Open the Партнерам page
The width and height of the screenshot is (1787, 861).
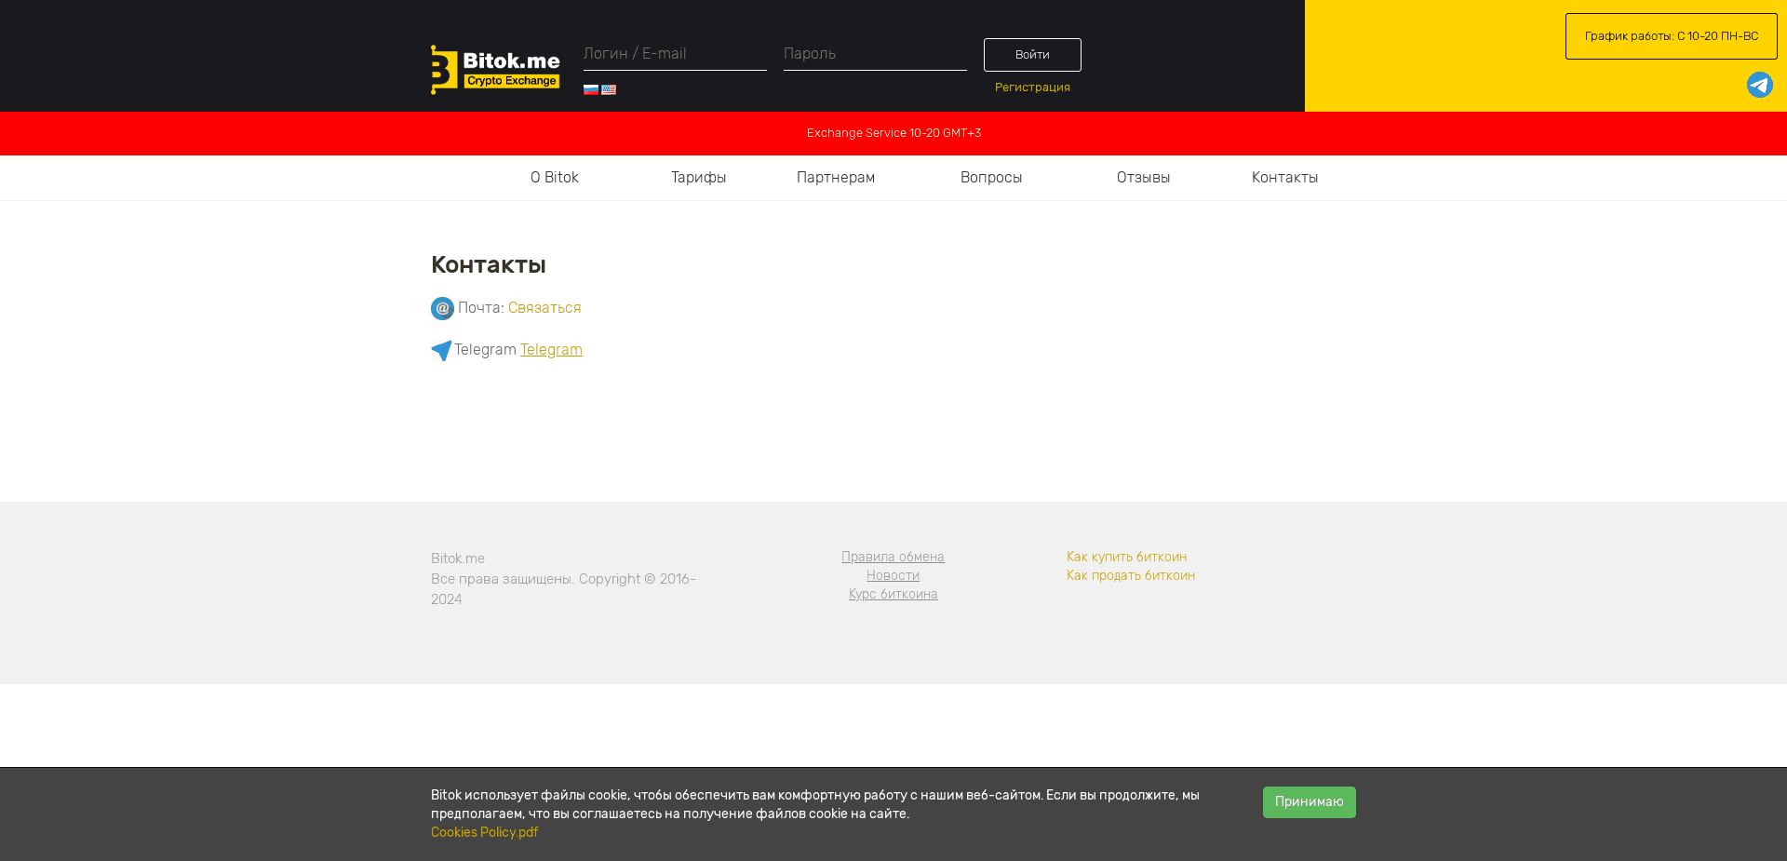coord(835,177)
